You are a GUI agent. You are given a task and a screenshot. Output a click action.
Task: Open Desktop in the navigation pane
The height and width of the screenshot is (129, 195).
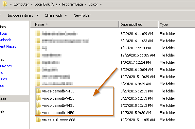[x=4, y=33]
